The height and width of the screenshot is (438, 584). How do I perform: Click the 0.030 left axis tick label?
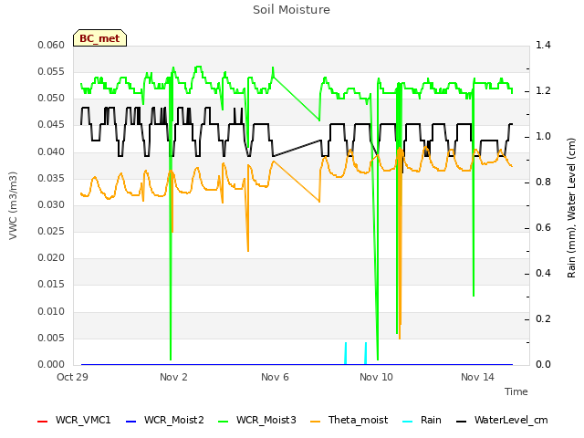(x=51, y=204)
